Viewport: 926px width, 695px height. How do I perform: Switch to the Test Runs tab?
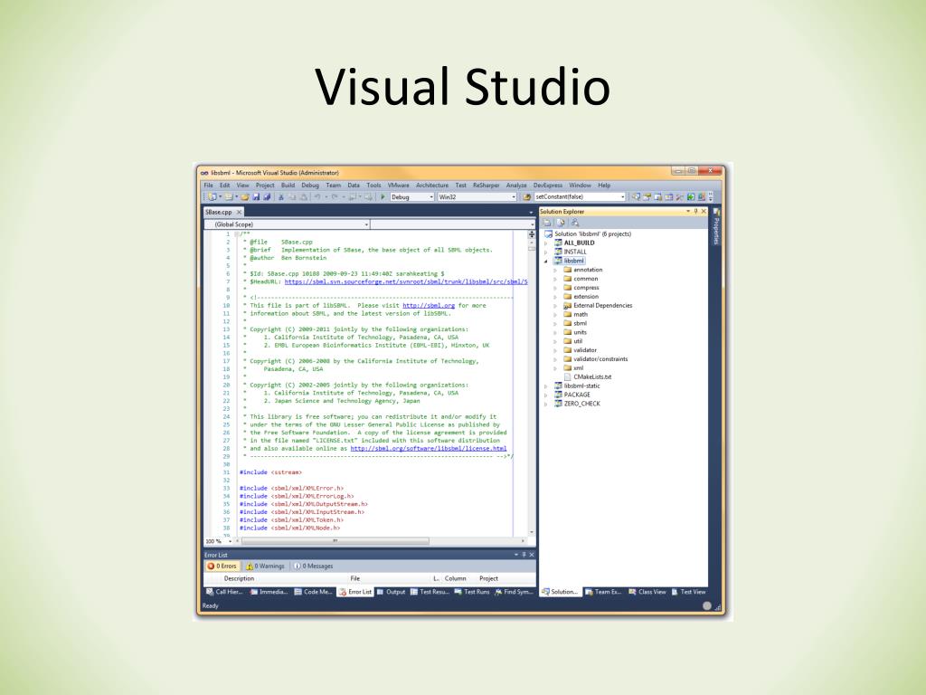tap(472, 592)
